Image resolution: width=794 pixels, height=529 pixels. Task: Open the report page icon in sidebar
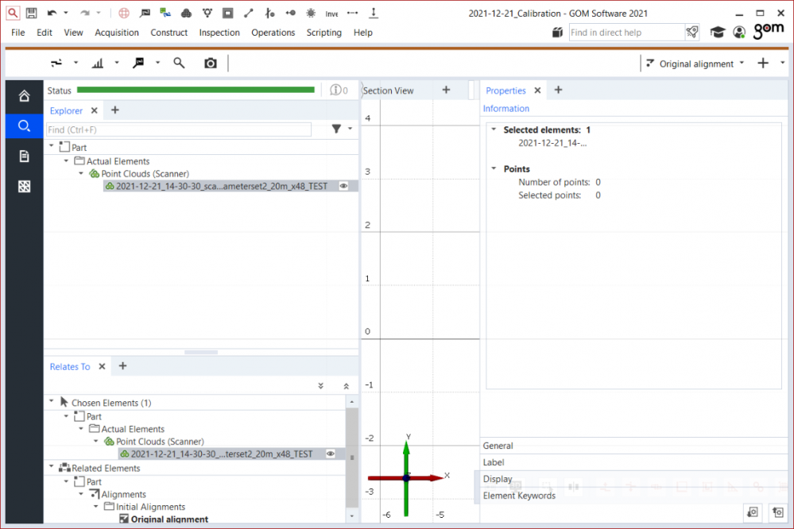24,156
